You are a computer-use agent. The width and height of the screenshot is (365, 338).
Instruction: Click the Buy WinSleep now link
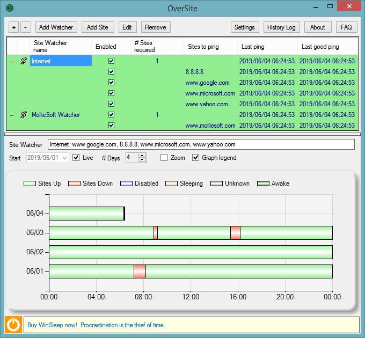[x=52, y=325]
